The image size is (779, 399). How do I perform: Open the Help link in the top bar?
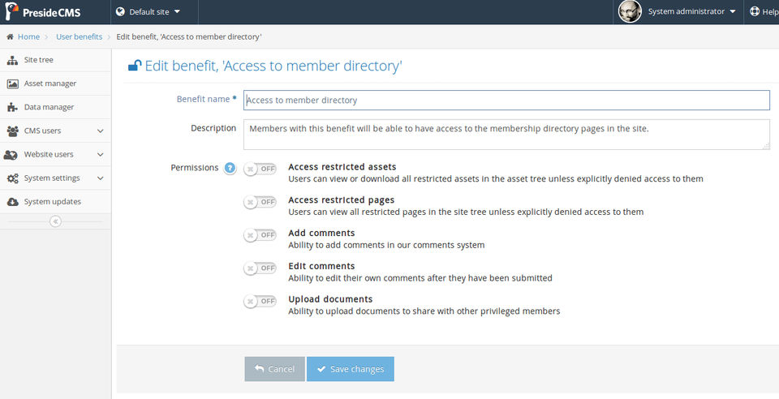(x=770, y=12)
